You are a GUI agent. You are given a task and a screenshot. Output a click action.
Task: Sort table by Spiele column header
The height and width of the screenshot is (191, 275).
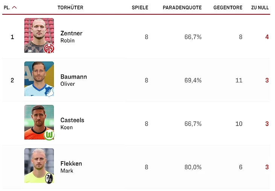140,8
